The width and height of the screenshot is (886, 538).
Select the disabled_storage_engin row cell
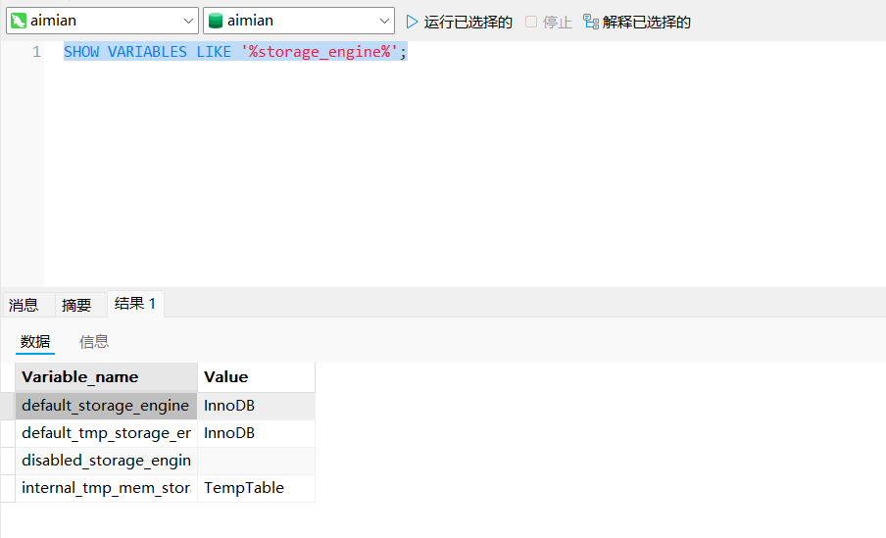(x=106, y=461)
